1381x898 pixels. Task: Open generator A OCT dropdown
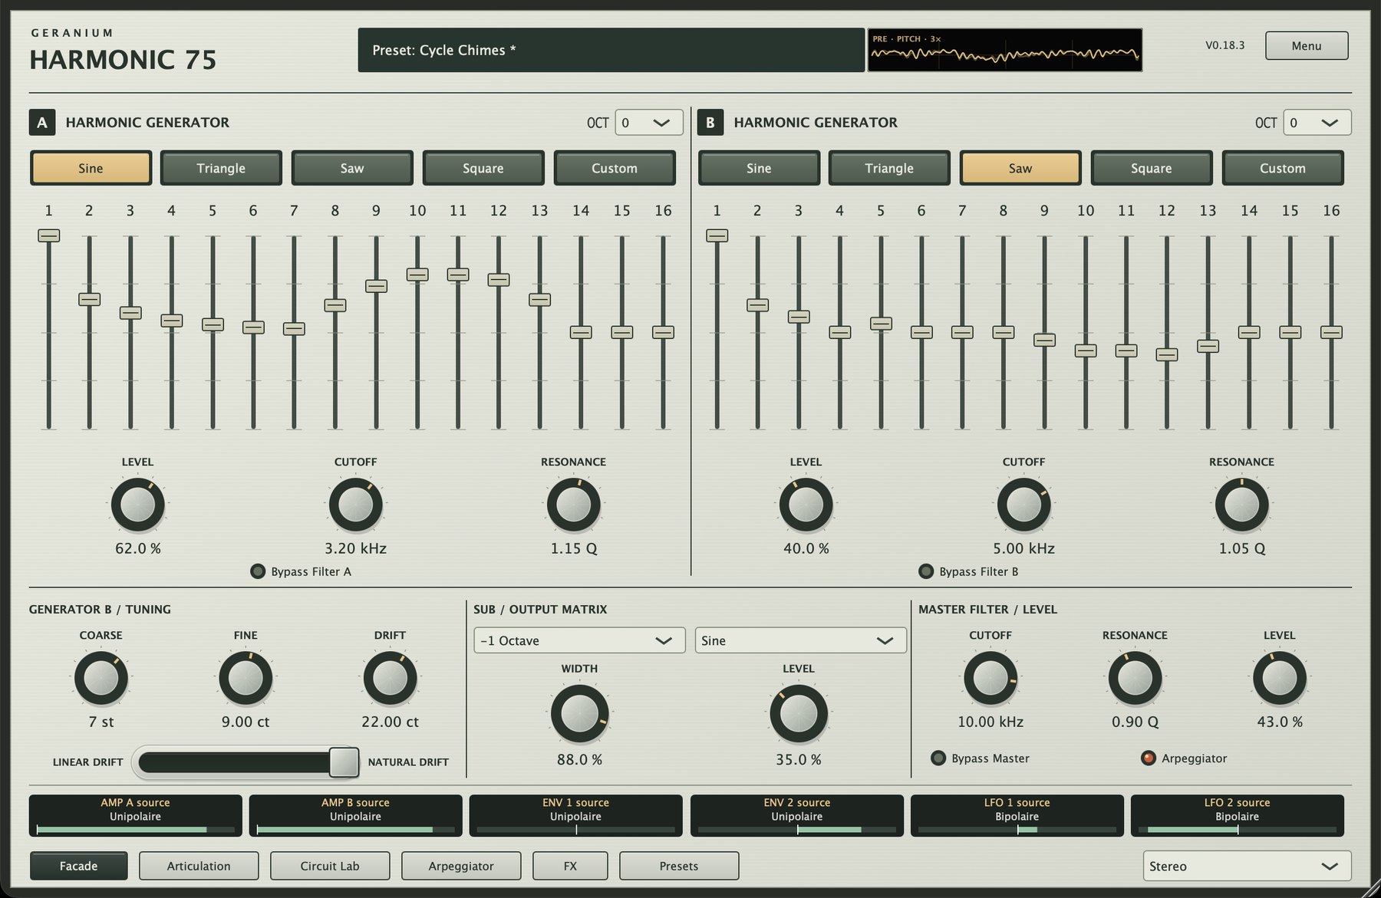tap(649, 123)
